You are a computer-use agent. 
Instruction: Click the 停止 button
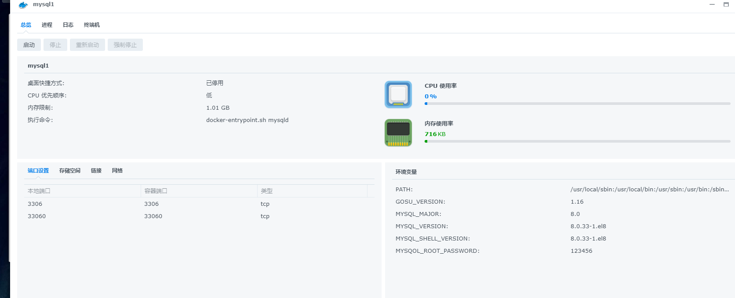(55, 45)
